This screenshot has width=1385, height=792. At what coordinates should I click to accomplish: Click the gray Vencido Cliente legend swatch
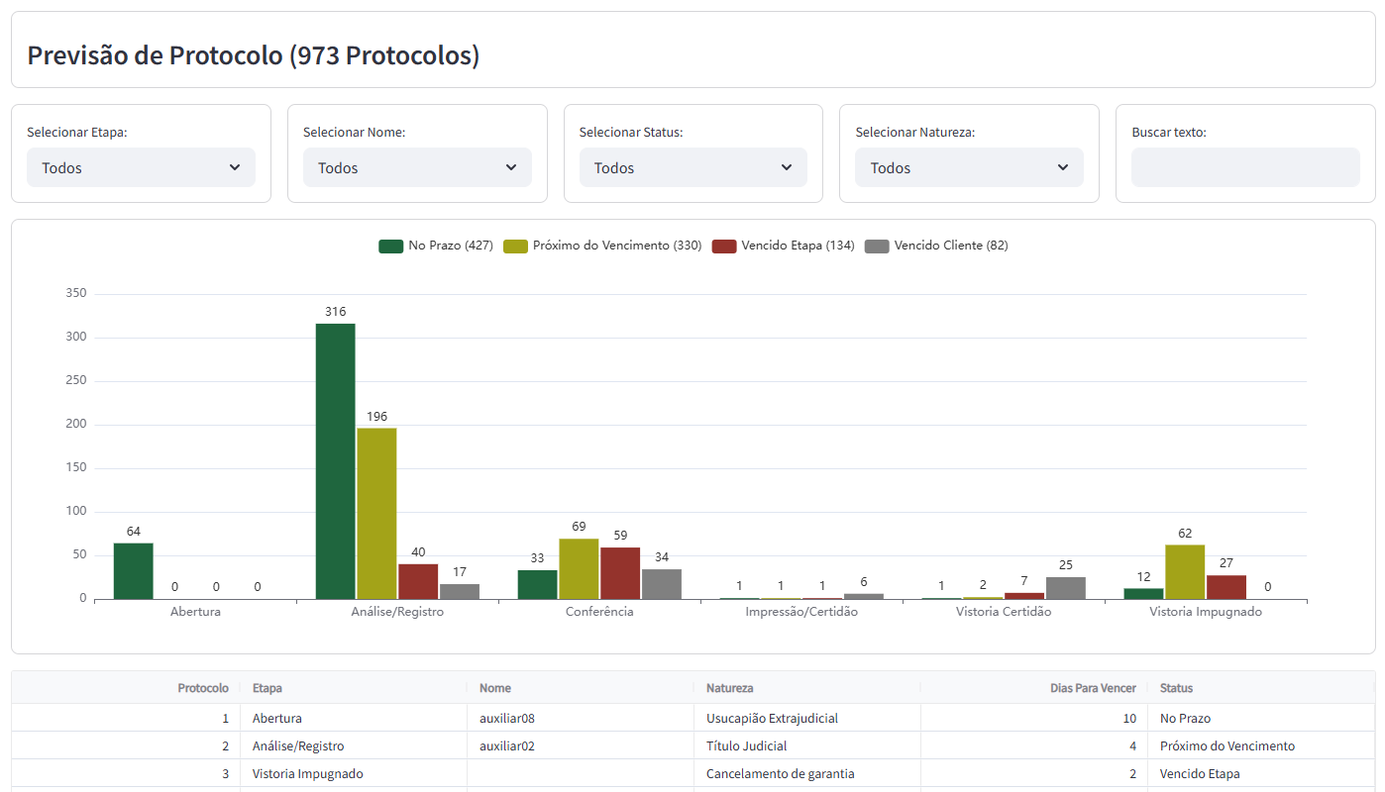[x=877, y=246]
